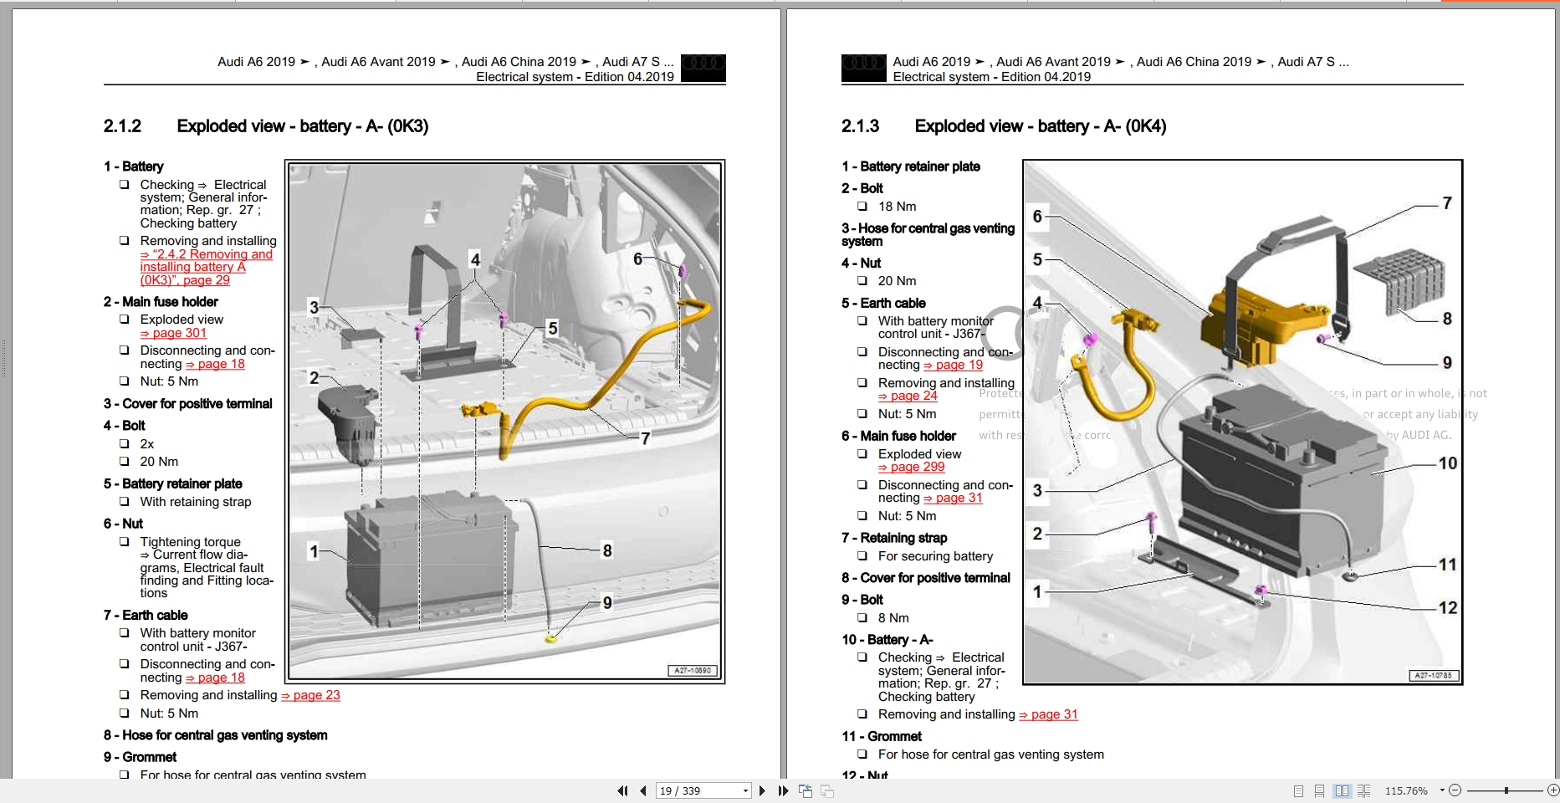Click the zoom out minus button
Image resolution: width=1560 pixels, height=803 pixels.
[1455, 790]
